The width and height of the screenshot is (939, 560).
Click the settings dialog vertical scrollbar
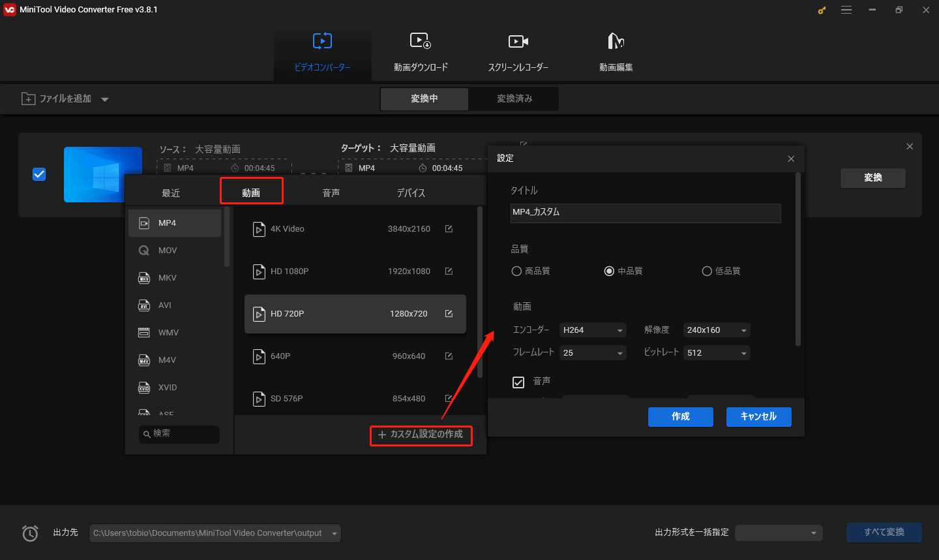(798, 259)
